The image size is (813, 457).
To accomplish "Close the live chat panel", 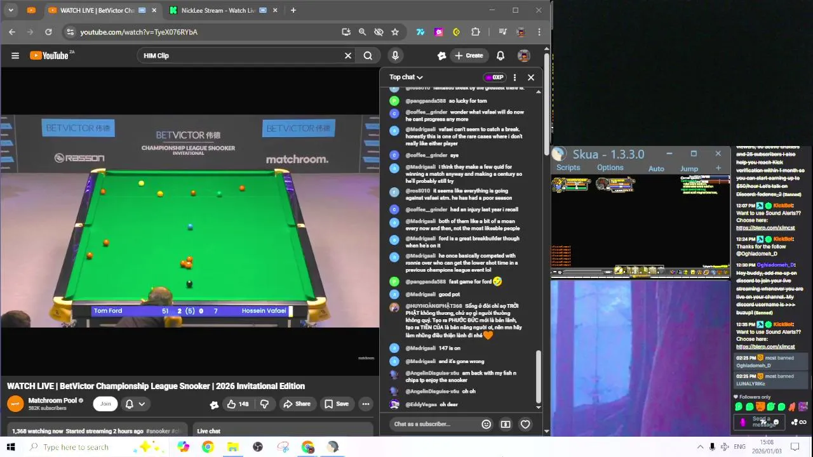I will (x=531, y=77).
